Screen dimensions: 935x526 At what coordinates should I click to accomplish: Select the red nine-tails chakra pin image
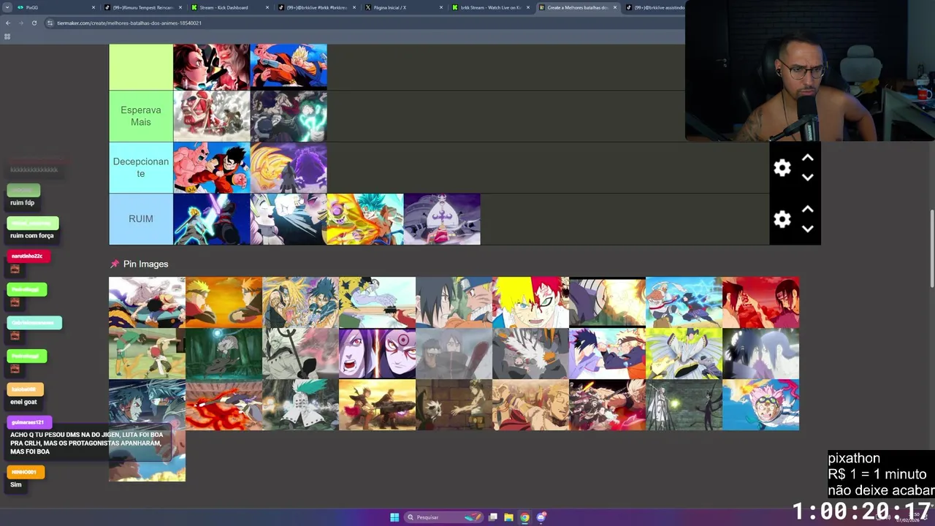click(224, 405)
